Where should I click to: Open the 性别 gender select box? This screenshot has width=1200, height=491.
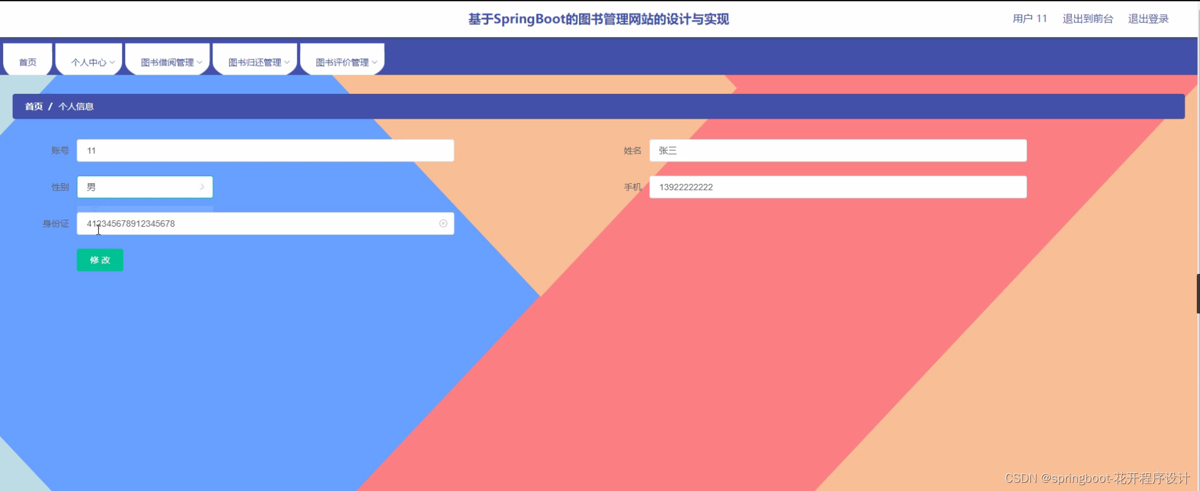click(x=140, y=186)
